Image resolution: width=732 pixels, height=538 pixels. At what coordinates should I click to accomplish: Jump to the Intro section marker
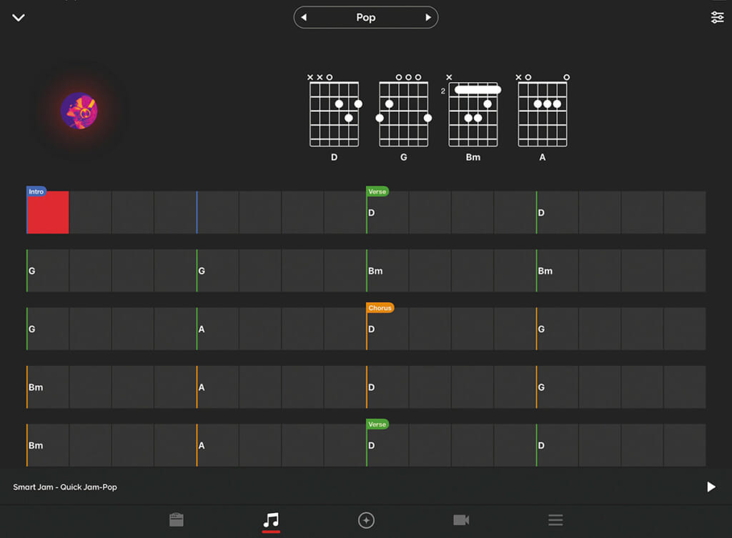pos(36,191)
